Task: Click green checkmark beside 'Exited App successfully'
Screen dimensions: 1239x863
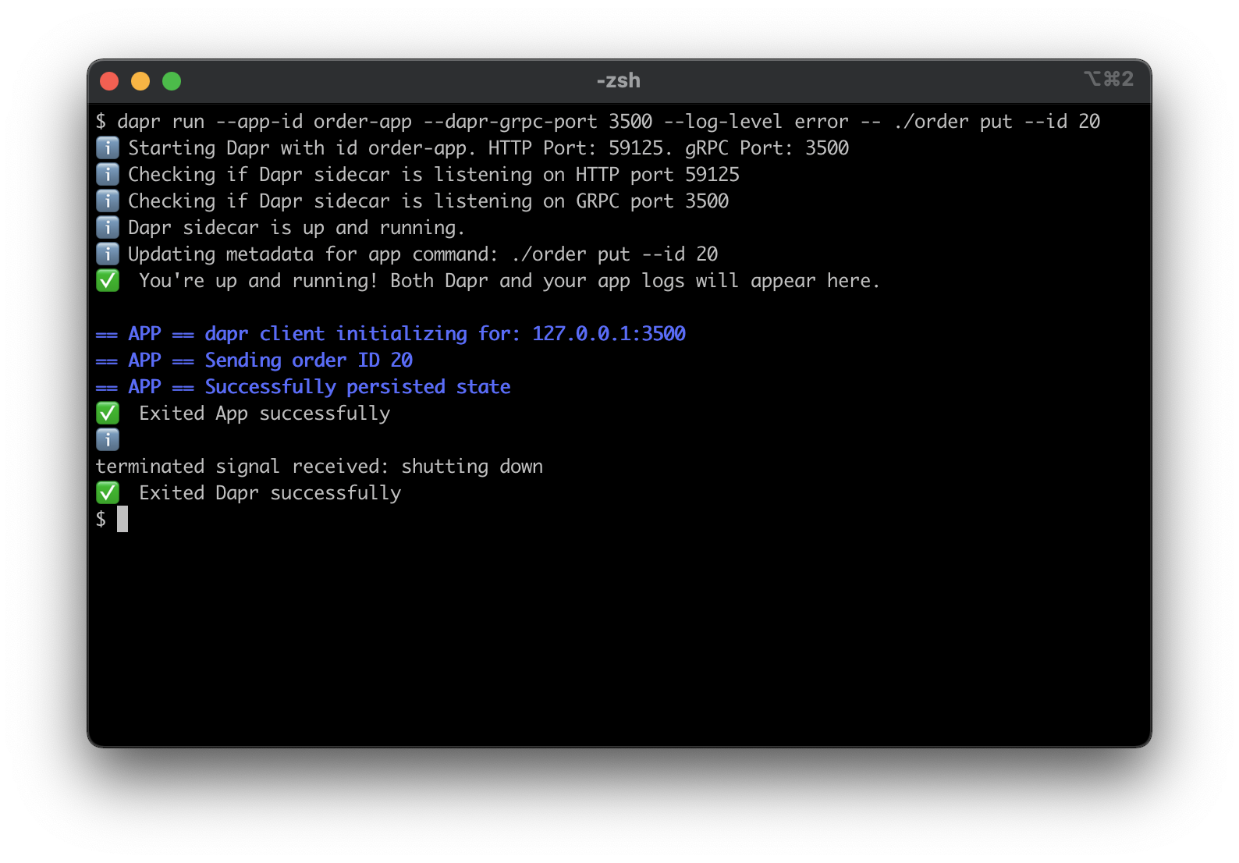Action: coord(108,413)
